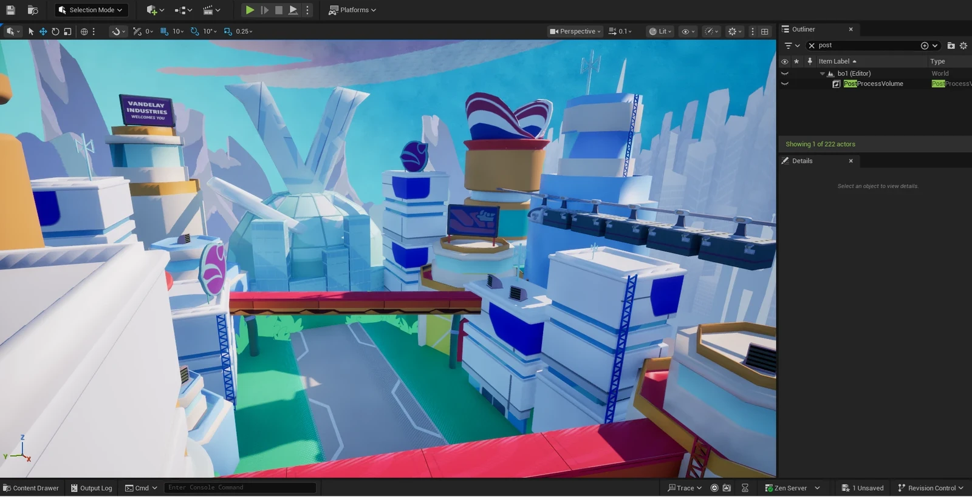The width and height of the screenshot is (972, 497).
Task: Open viewport toolbar extra options dots
Action: click(753, 31)
